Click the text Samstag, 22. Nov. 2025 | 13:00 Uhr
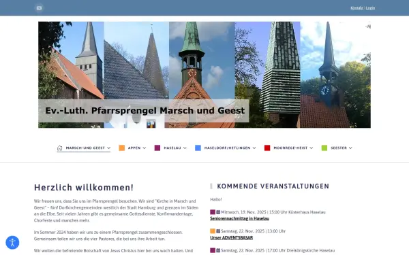This screenshot has height=255, width=409. [x=254, y=231]
